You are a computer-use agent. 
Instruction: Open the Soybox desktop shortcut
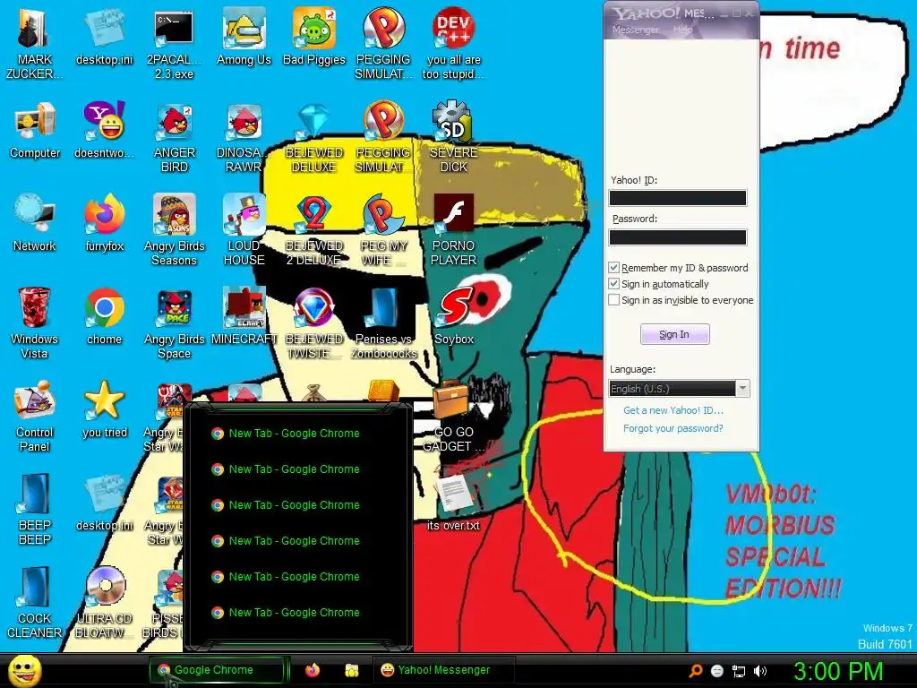pos(454,316)
